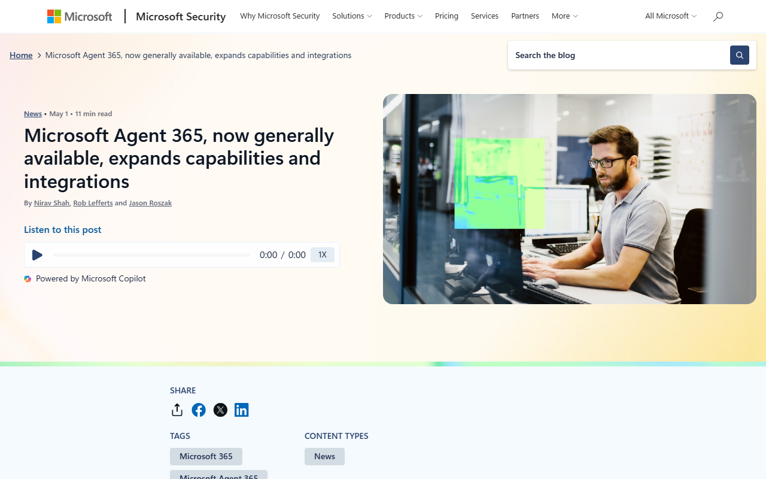
Task: Expand the Solutions dropdown menu
Action: [352, 16]
